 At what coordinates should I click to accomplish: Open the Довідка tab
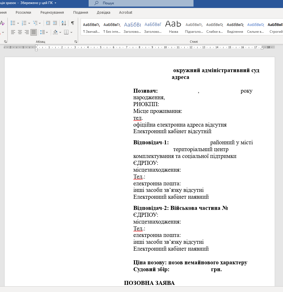103,13
